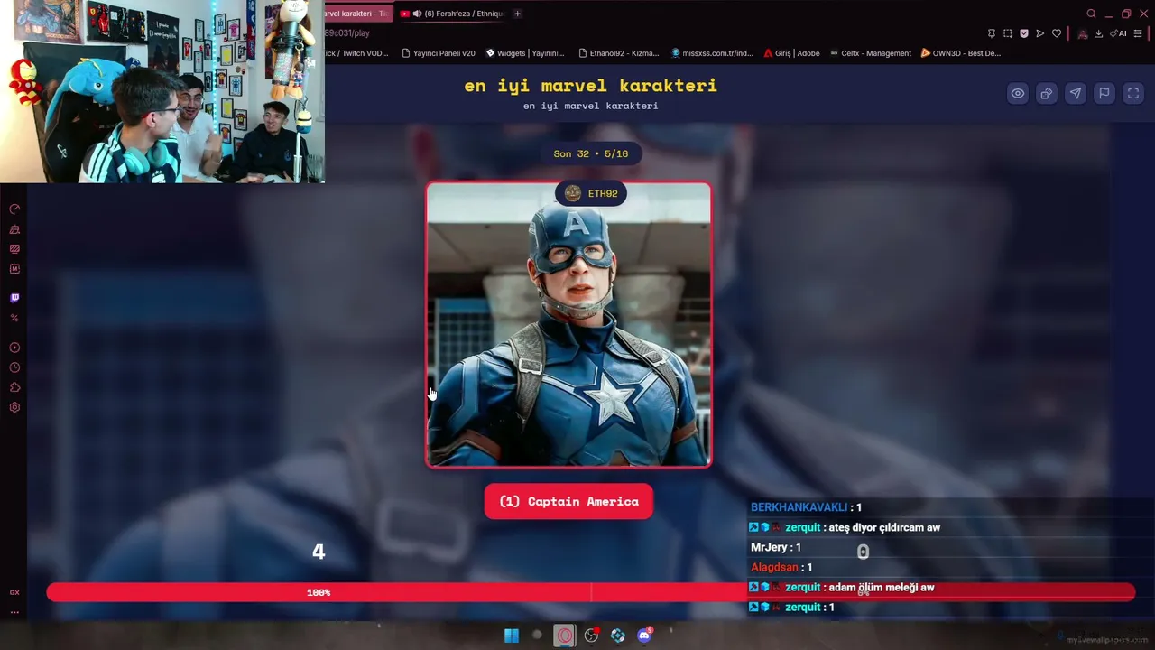1155x650 pixels.
Task: Click the Opera GX taskbar icon
Action: (565, 636)
